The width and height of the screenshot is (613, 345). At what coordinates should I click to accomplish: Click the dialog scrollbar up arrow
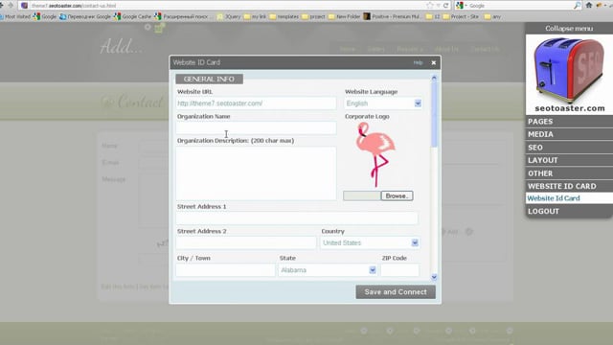pyautogui.click(x=434, y=79)
